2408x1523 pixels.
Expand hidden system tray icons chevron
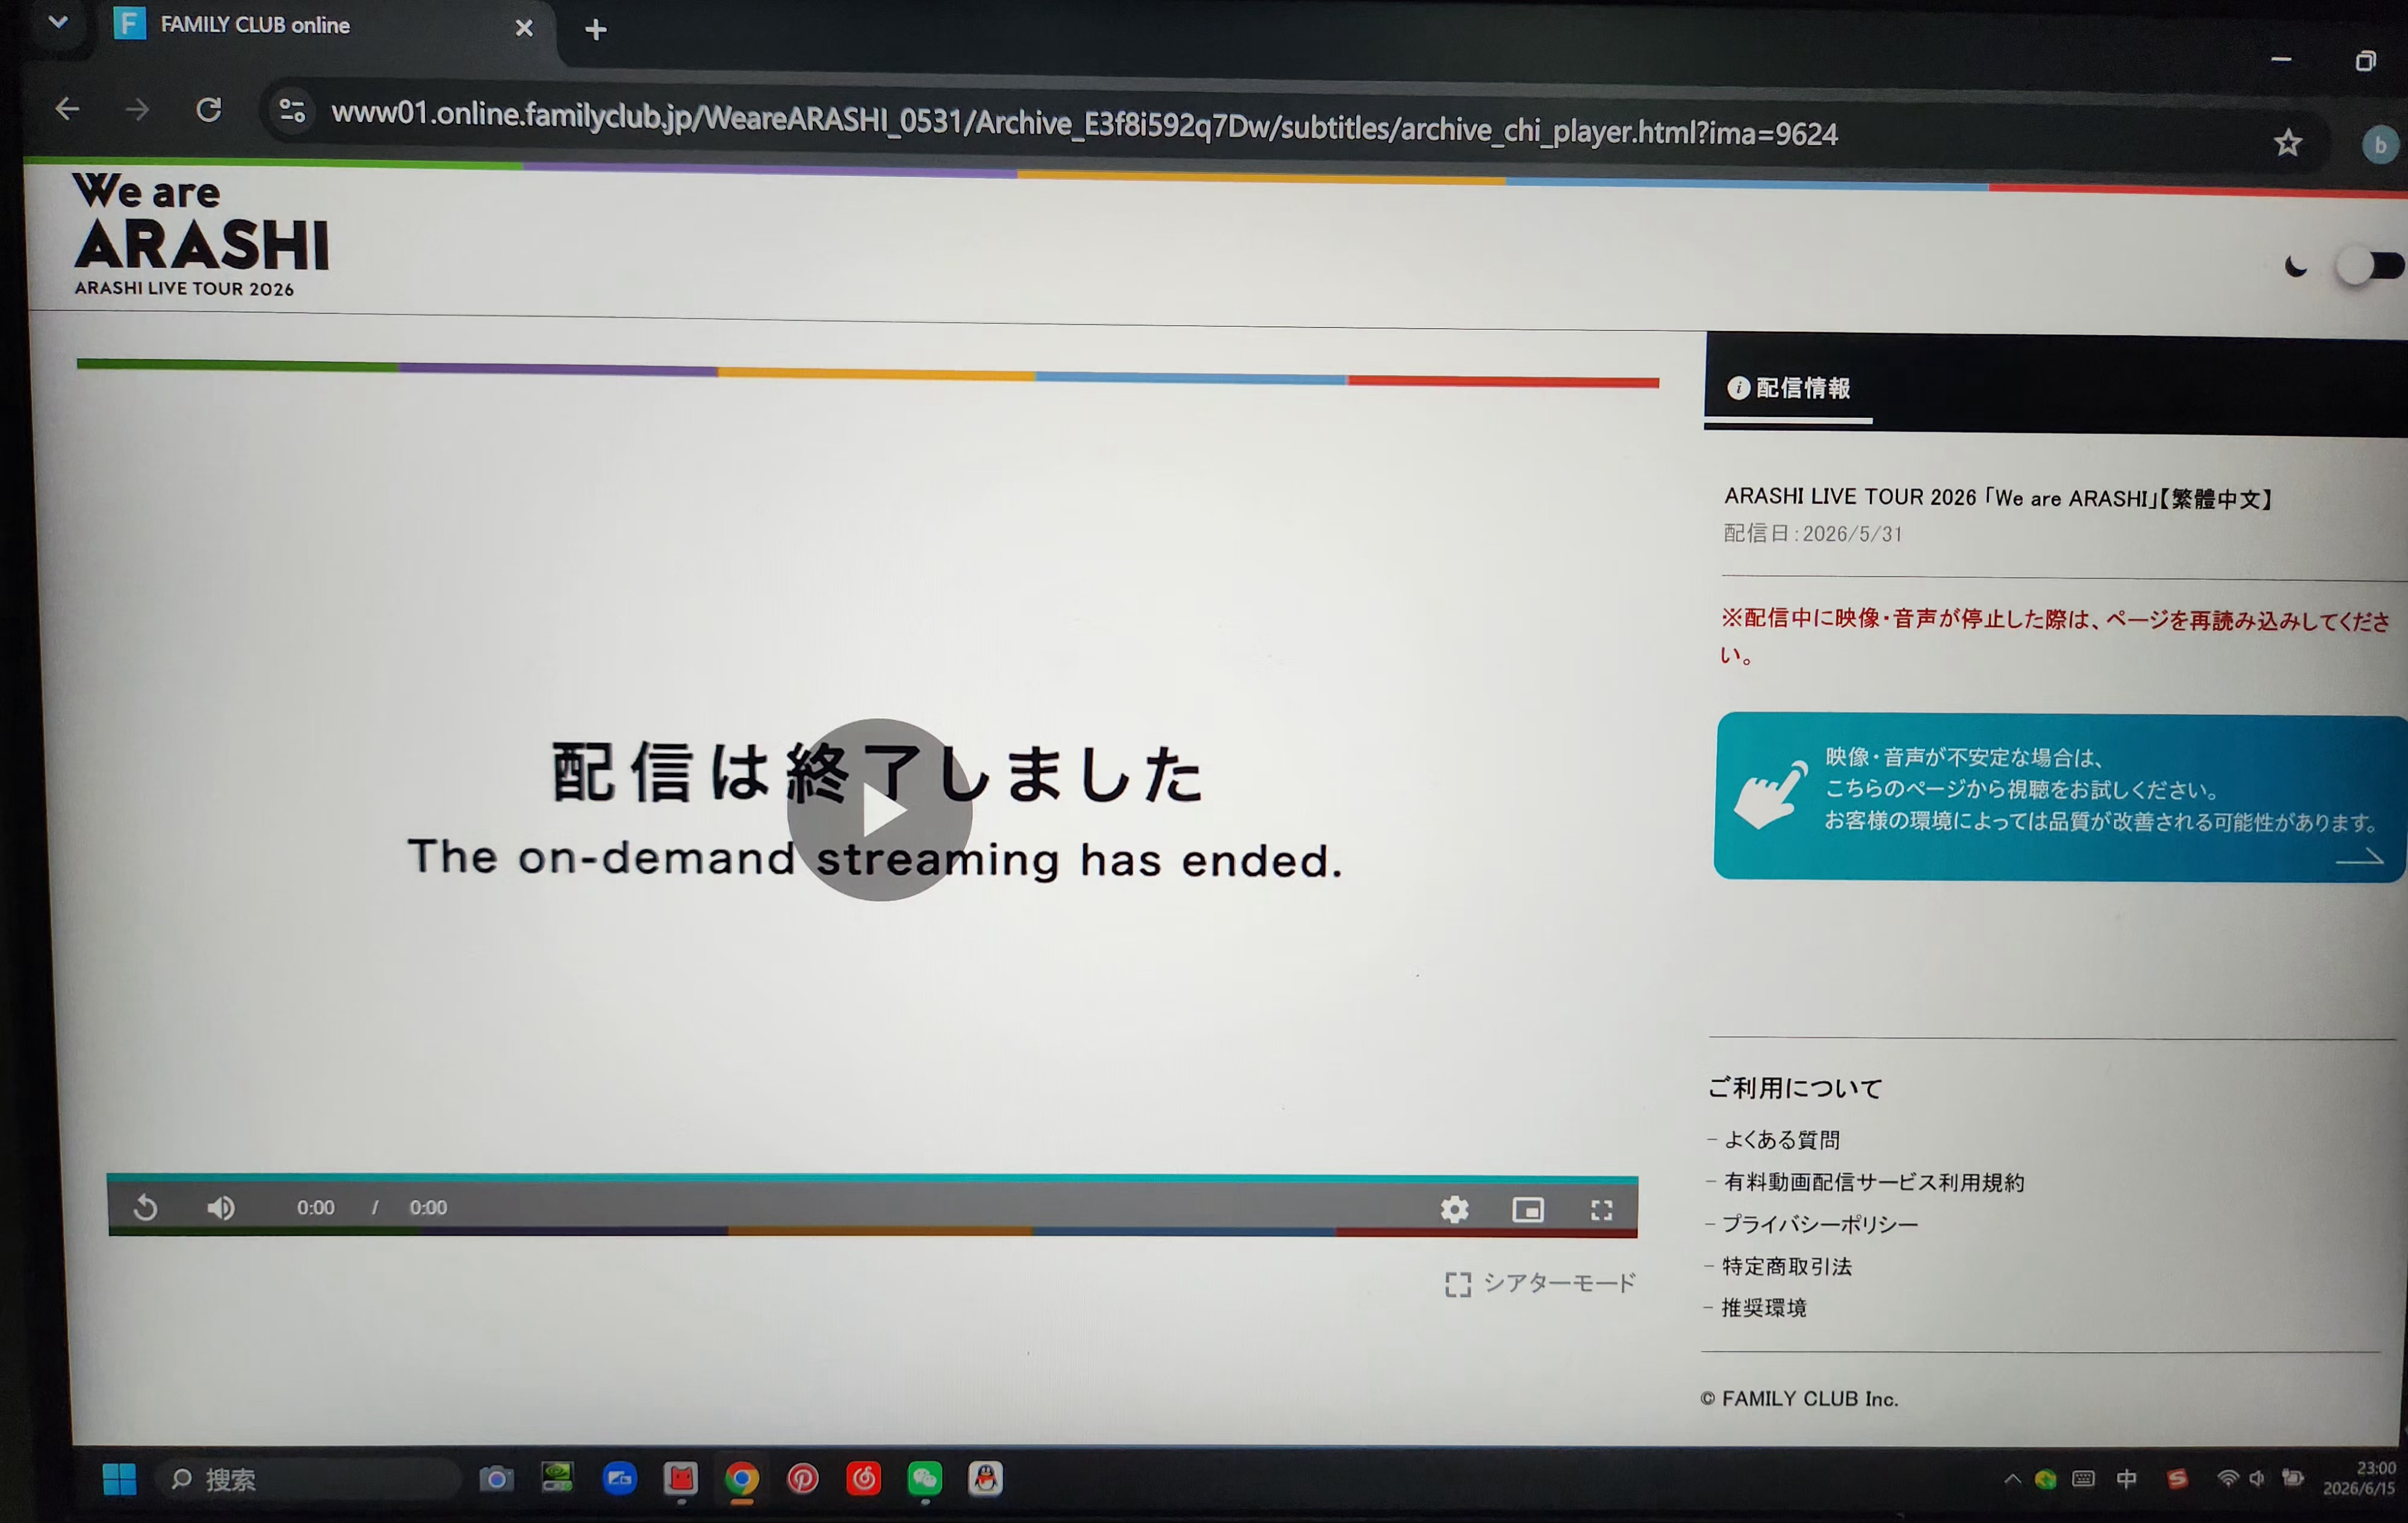tap(2012, 1479)
